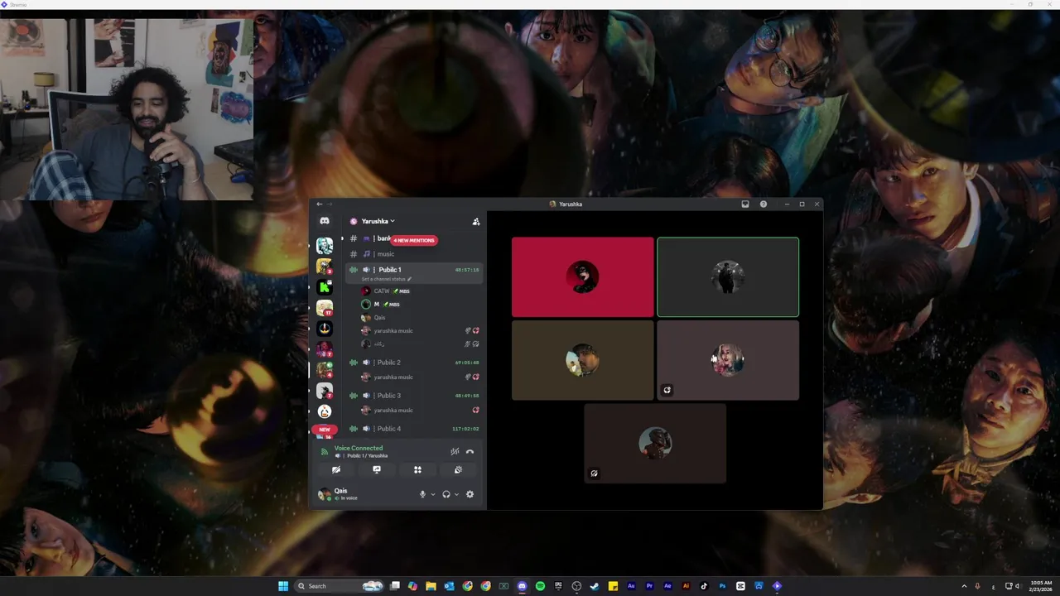Join the Public 3 voice channel
The image size is (1060, 596).
click(414, 396)
